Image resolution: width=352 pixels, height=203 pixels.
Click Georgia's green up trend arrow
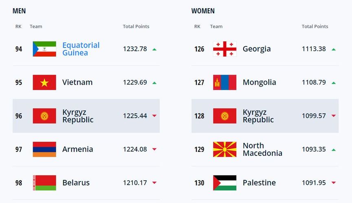(x=334, y=49)
